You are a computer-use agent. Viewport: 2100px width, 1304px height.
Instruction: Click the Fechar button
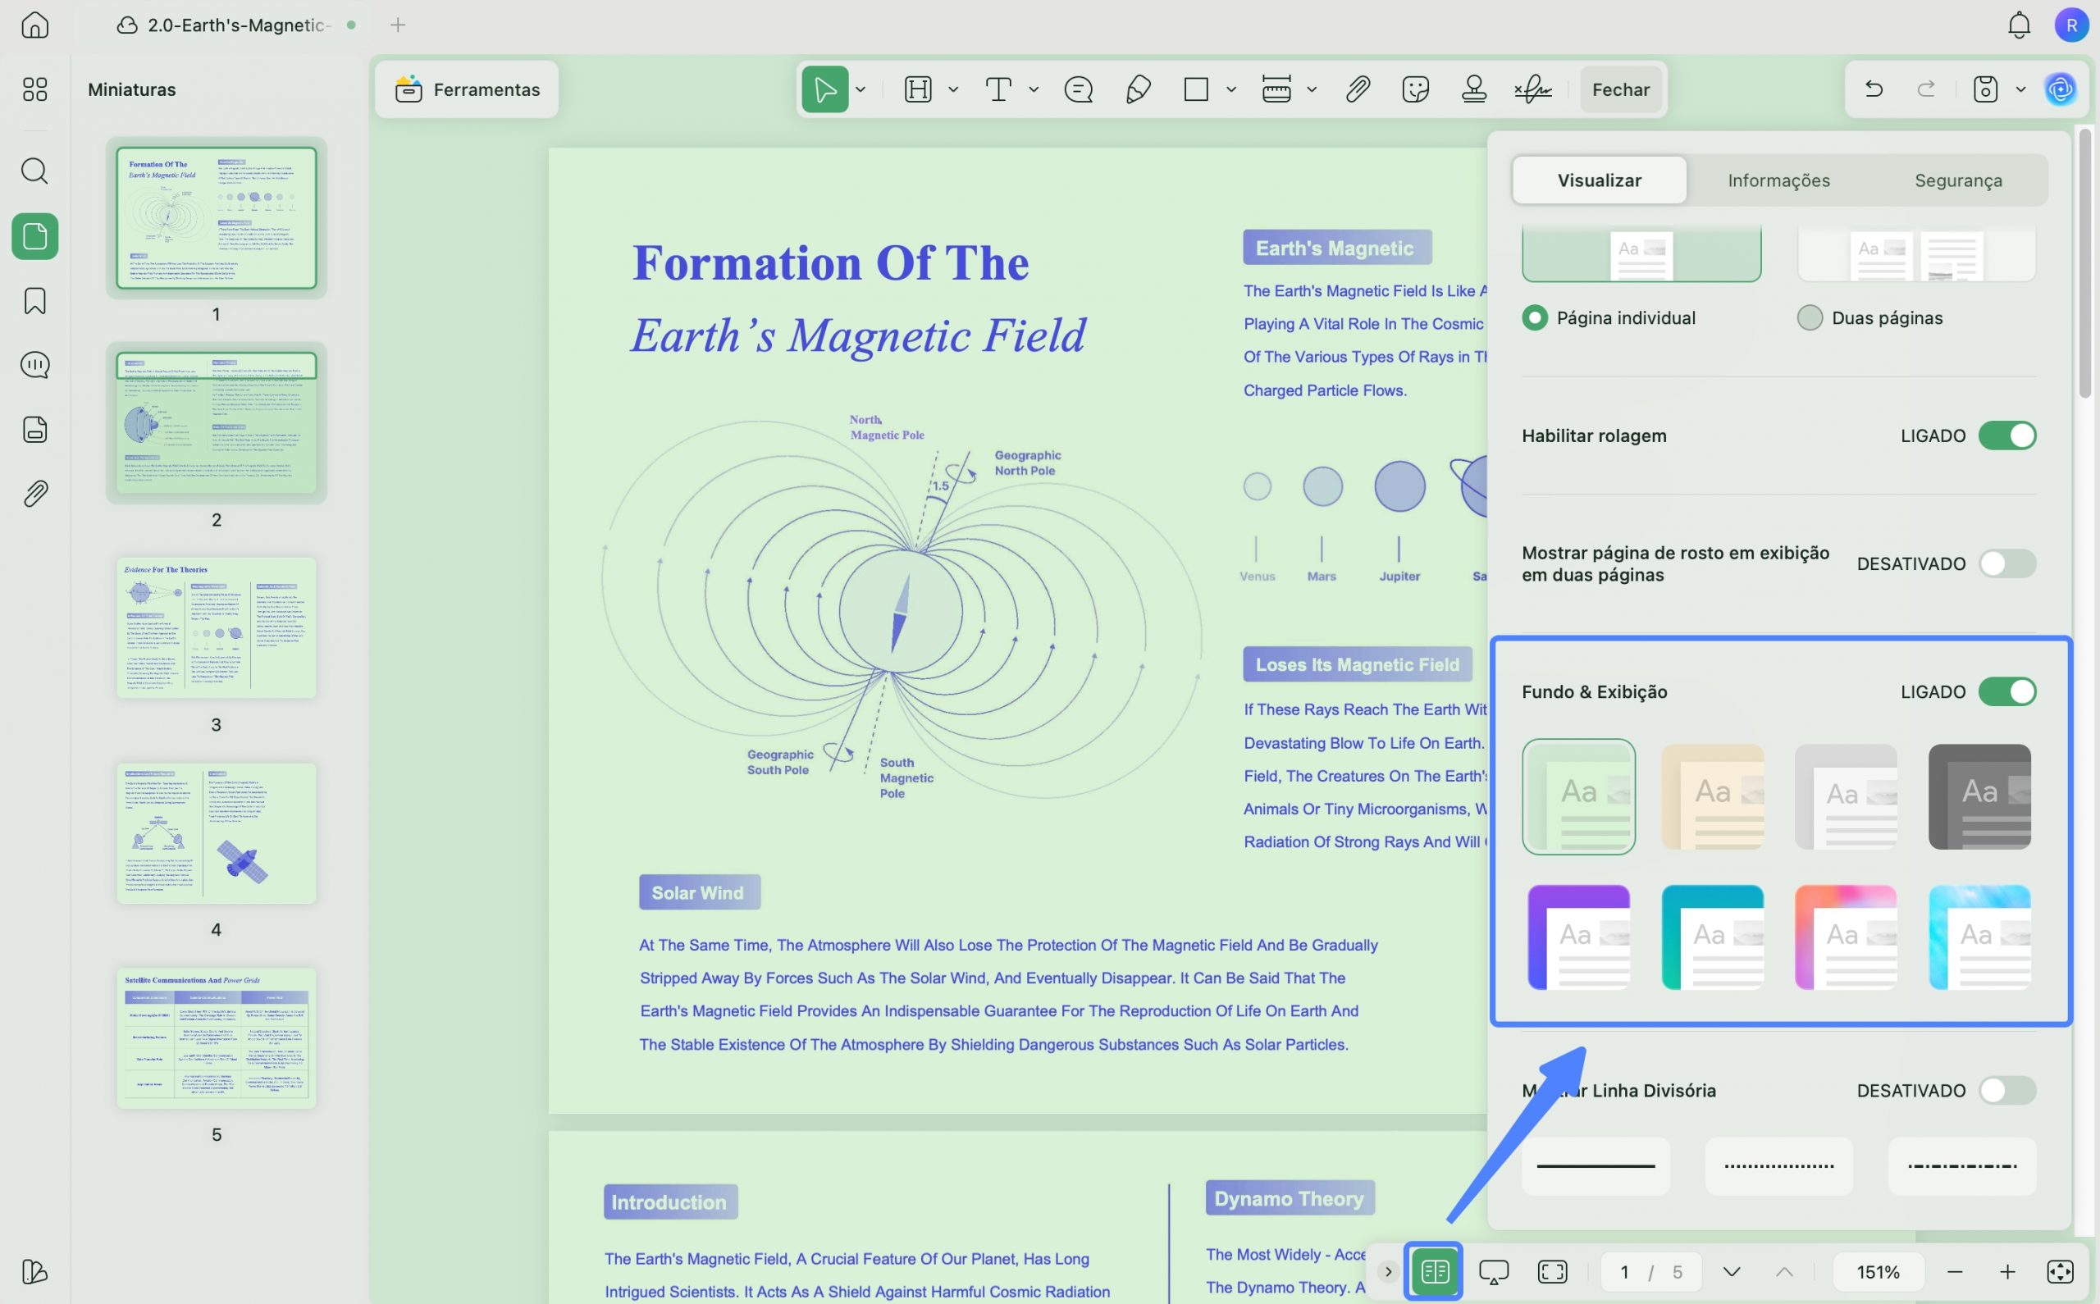coord(1620,89)
